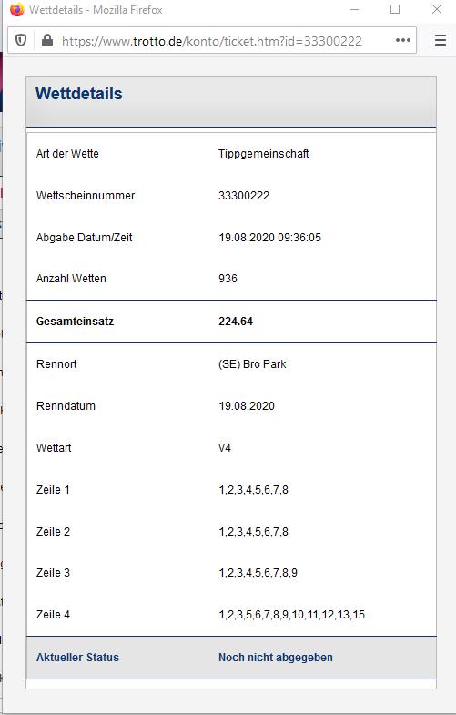Click the Zeile 4 number list
Image resolution: width=456 pixels, height=715 pixels.
tap(291, 615)
